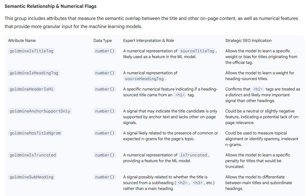Click number() in the goldmineHeaderIsH1 row

[x=105, y=89]
